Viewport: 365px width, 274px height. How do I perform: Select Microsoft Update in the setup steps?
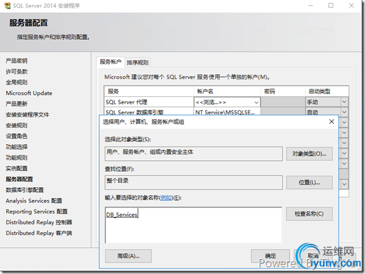pos(29,93)
